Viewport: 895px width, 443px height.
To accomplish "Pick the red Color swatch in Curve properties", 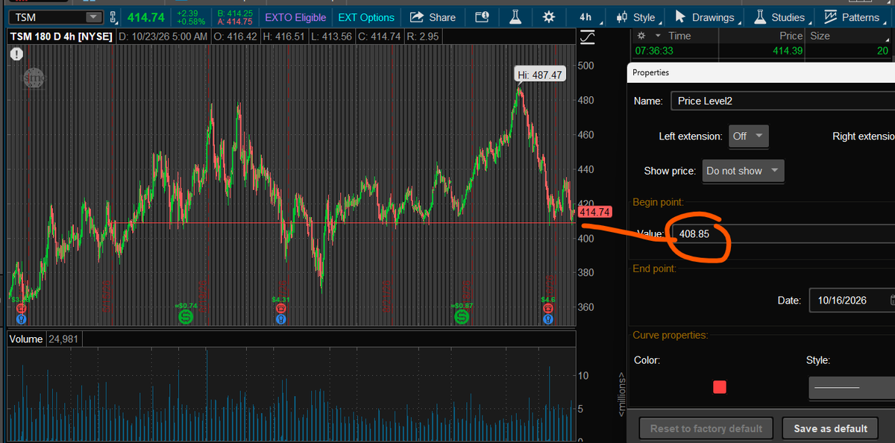I will tap(720, 386).
